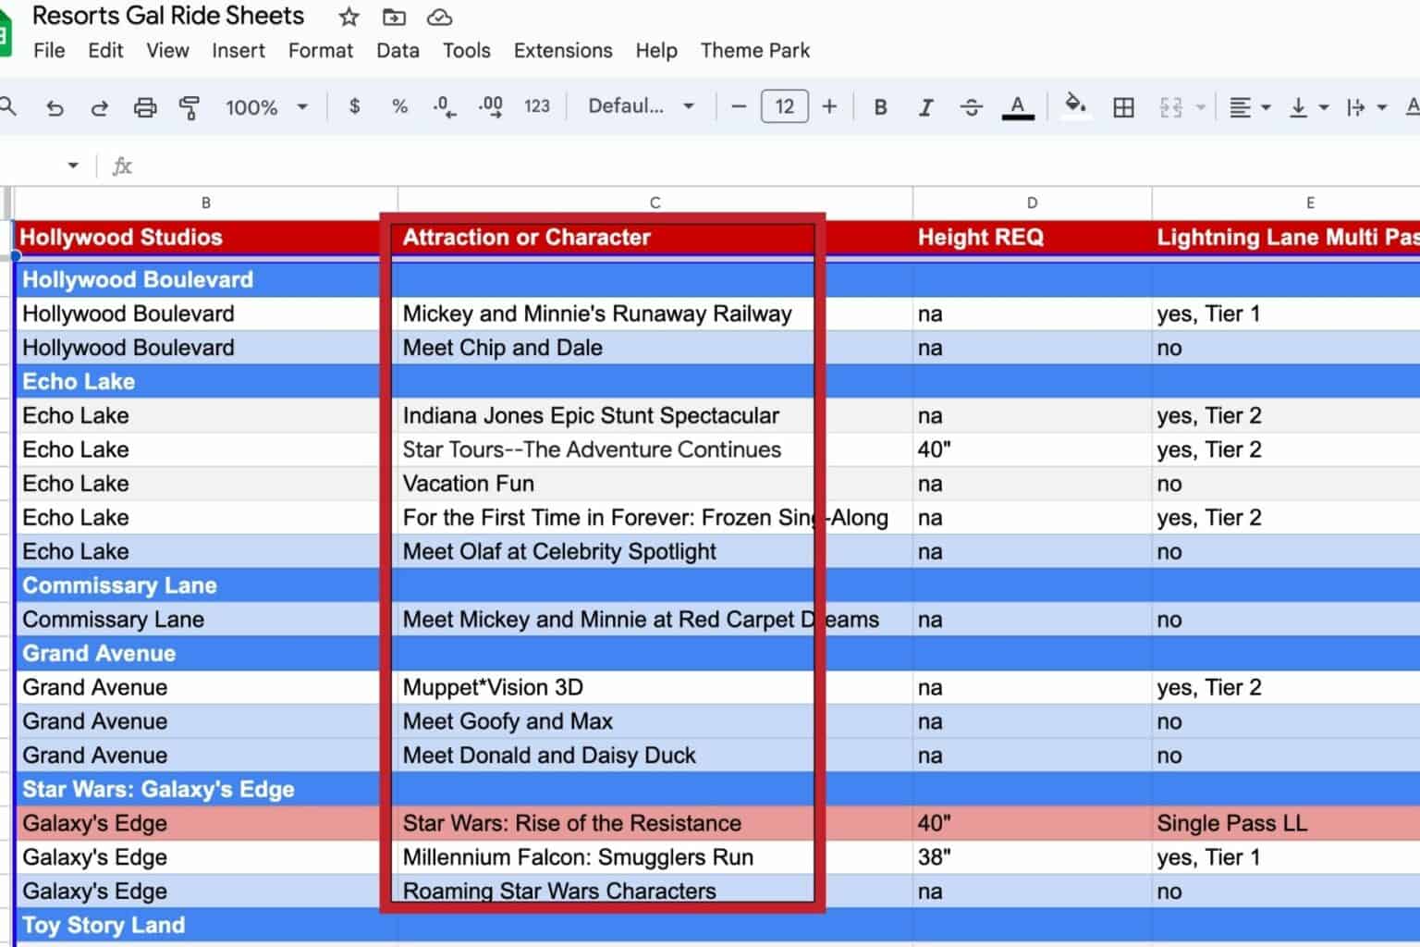Open the font selector dropdown

click(640, 106)
